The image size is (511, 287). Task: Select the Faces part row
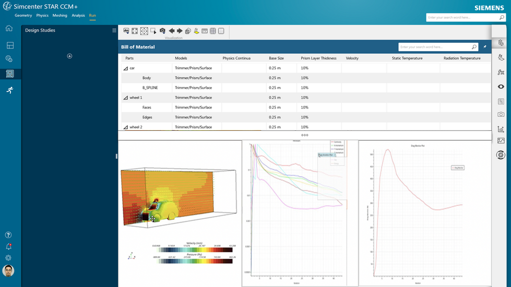pos(306,108)
